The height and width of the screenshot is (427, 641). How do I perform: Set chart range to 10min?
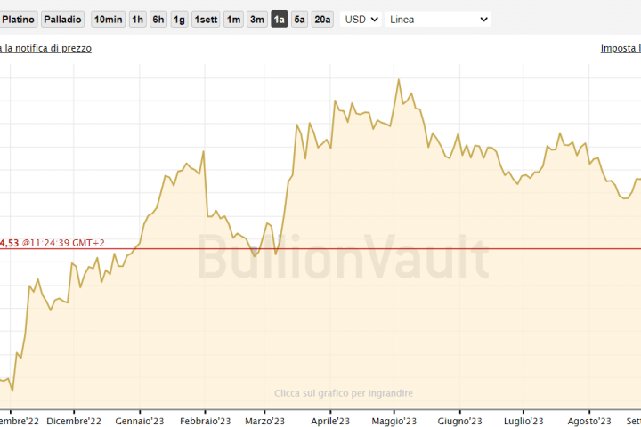(108, 19)
